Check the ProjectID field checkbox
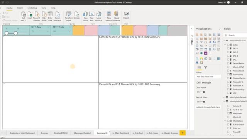247x139 pixels. 228,132
